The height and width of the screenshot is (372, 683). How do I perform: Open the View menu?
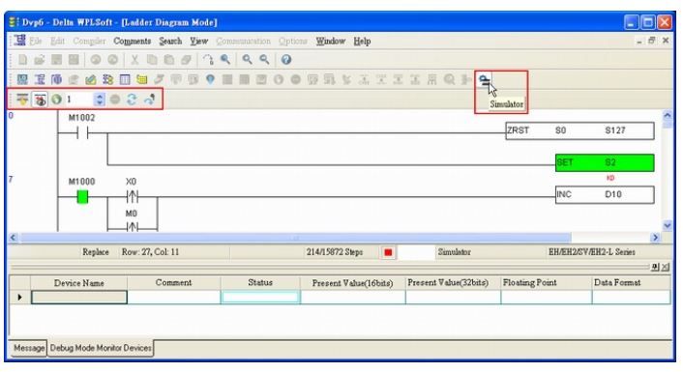click(198, 41)
